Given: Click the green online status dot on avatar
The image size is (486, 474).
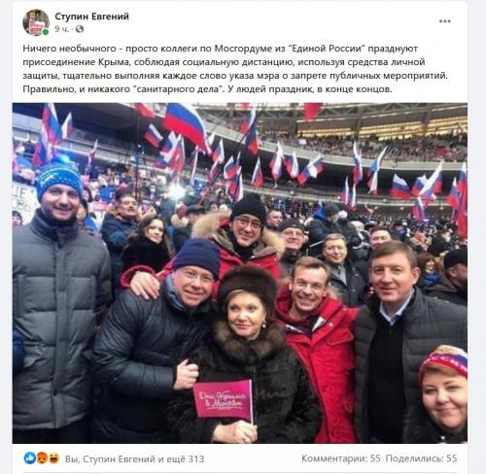Looking at the screenshot, I should click(46, 32).
